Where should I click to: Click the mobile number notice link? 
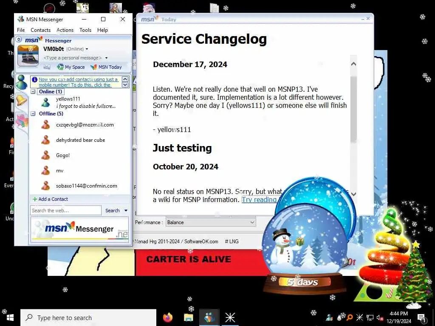[79, 82]
